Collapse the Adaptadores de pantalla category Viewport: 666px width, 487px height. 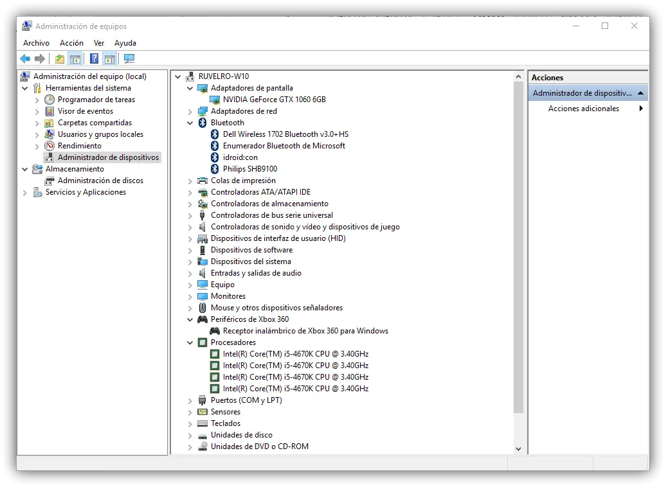click(190, 88)
